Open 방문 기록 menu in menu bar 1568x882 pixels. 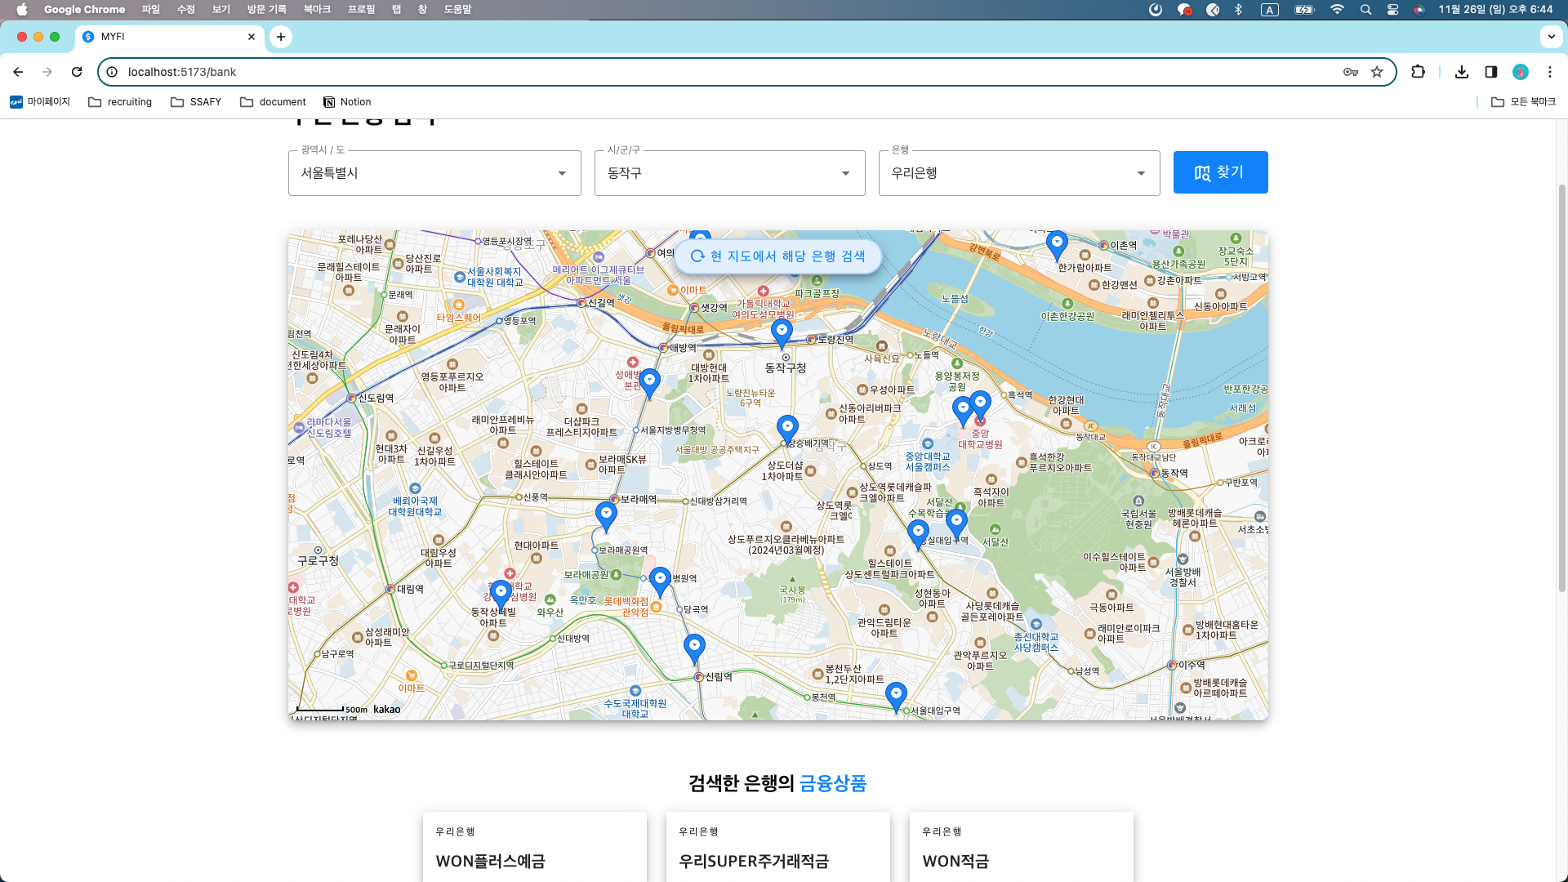267,10
